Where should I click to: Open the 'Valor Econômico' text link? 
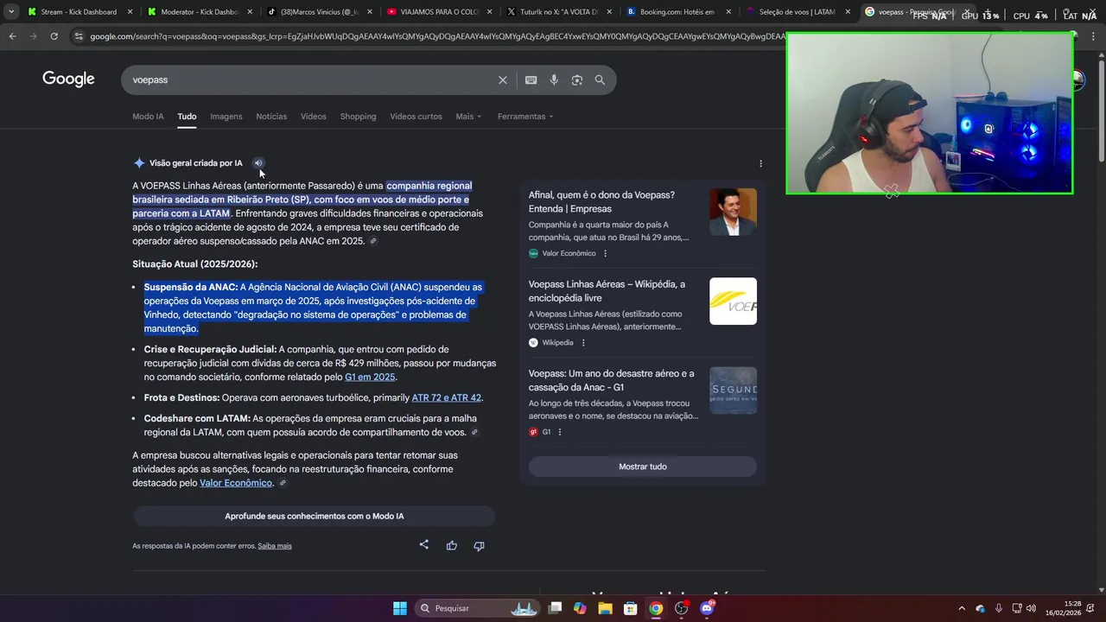236,483
